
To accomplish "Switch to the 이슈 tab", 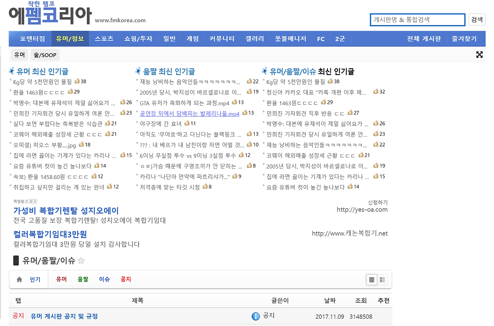I will coord(105,279).
